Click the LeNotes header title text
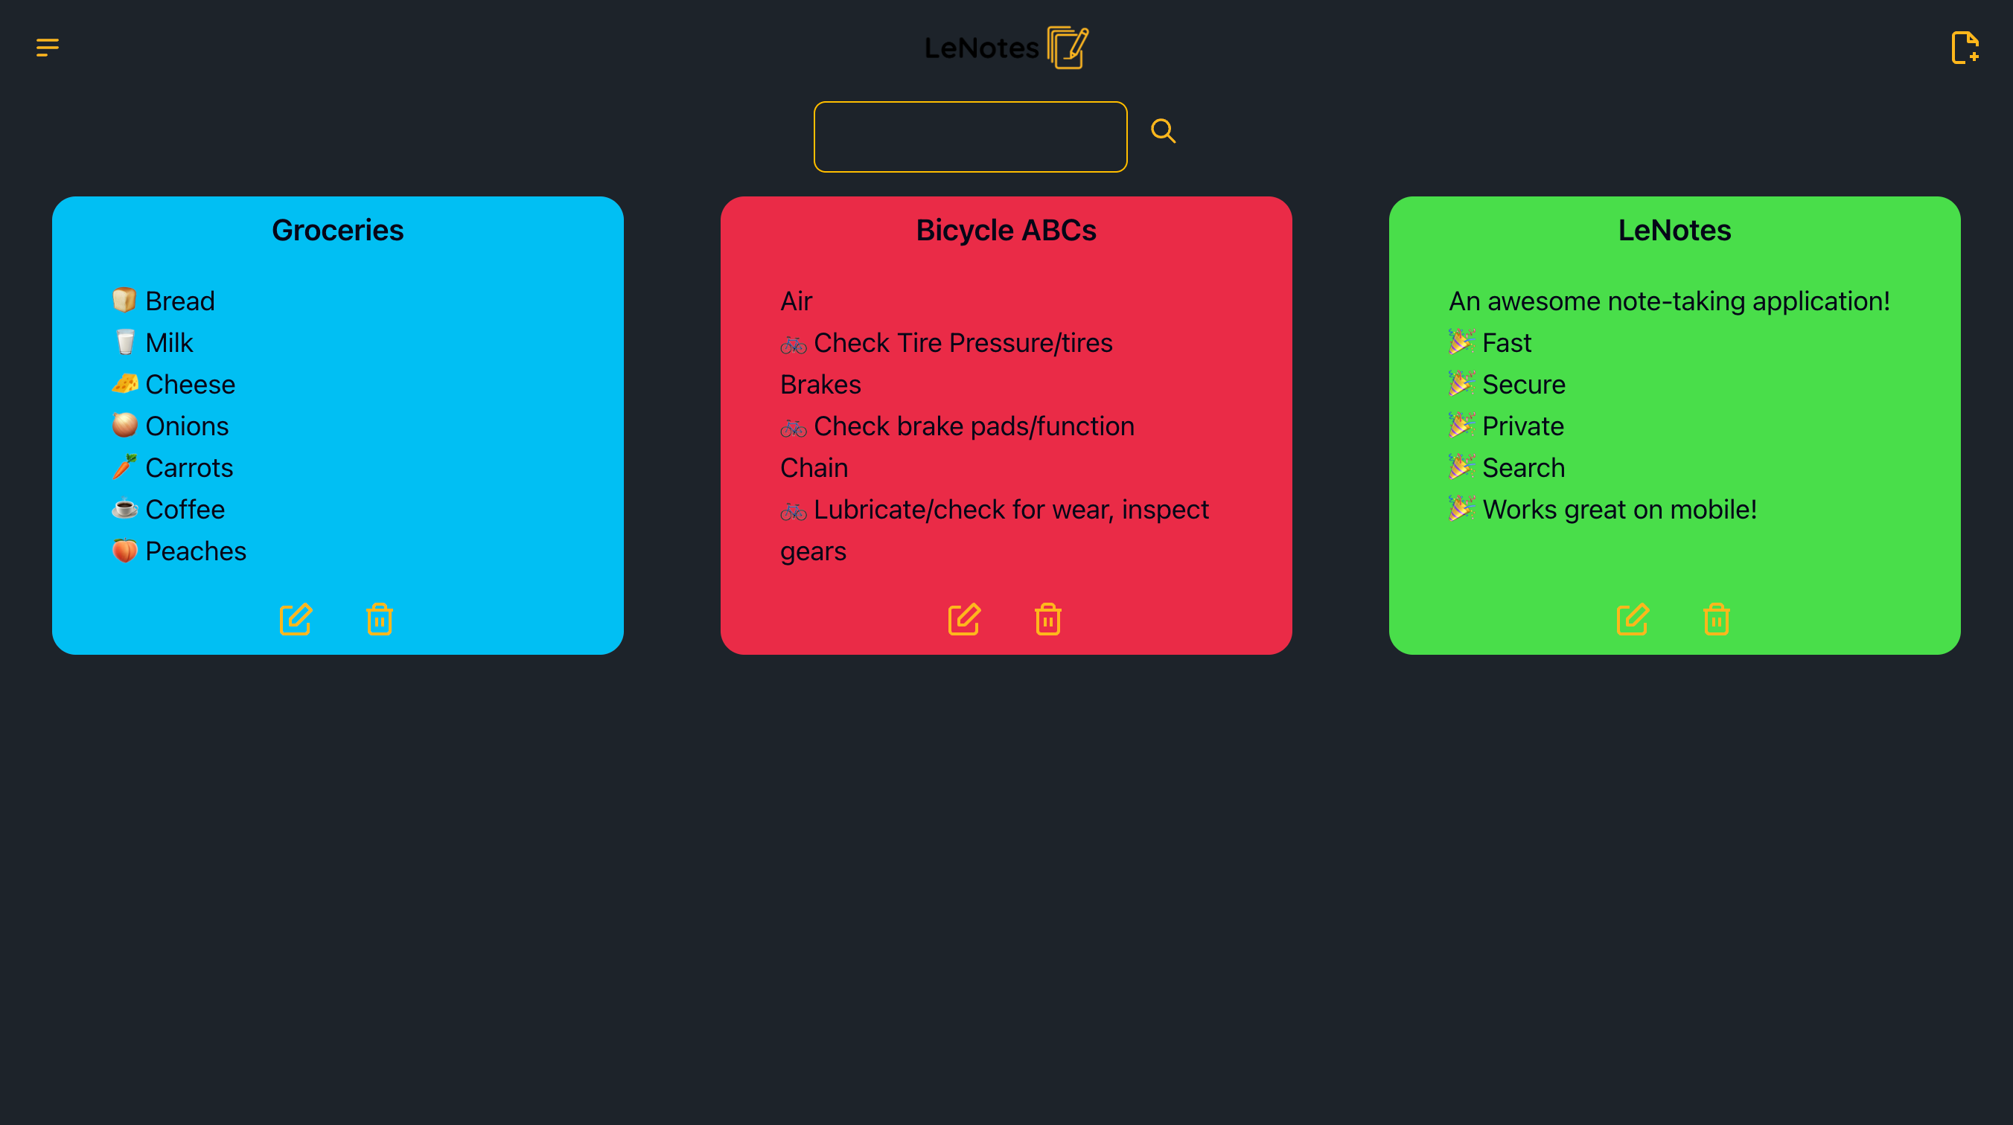Screen dimensions: 2013x1125 tap(981, 48)
